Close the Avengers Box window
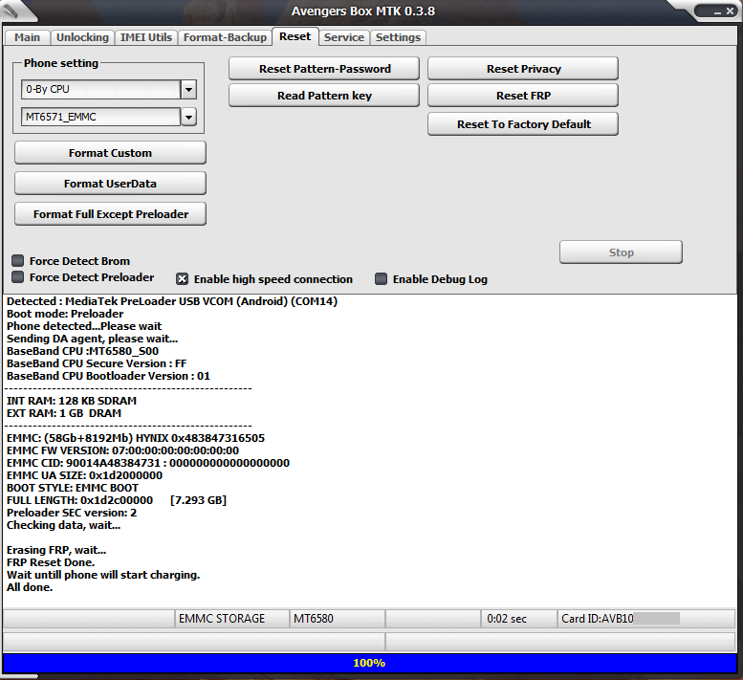This screenshot has height=680, width=743. pos(731,11)
